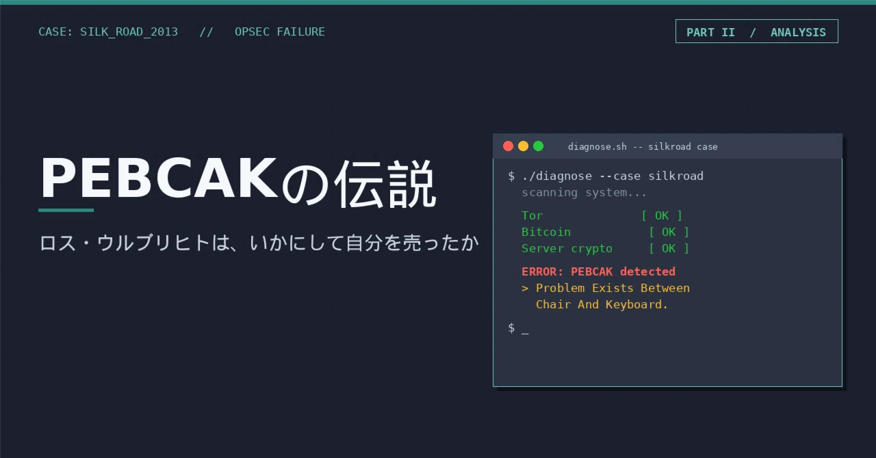Click the Tor line in terminal
This screenshot has width=876, height=458.
pos(602,215)
